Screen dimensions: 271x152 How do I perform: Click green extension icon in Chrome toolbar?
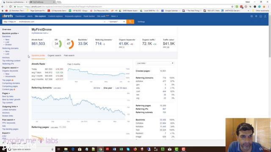tap(237, 7)
